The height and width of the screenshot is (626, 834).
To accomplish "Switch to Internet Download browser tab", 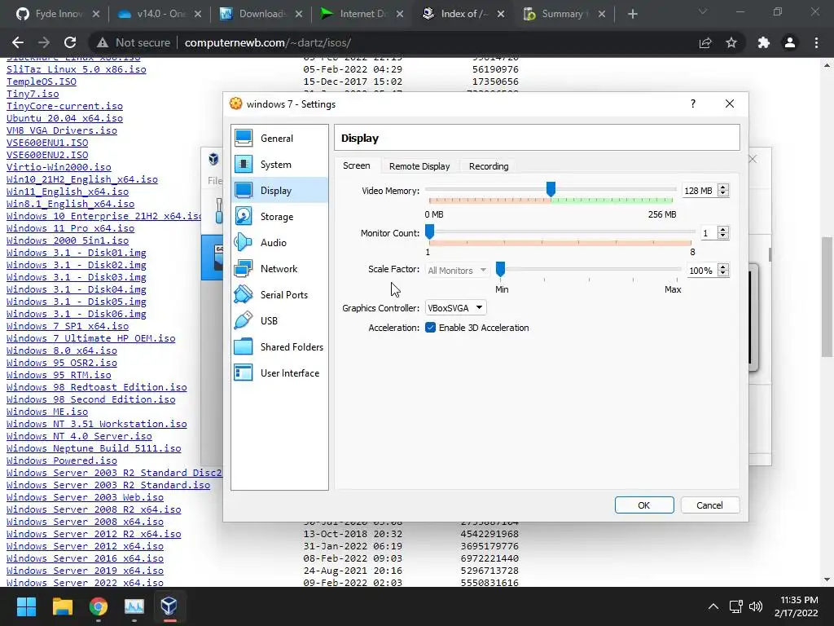I will 362,14.
